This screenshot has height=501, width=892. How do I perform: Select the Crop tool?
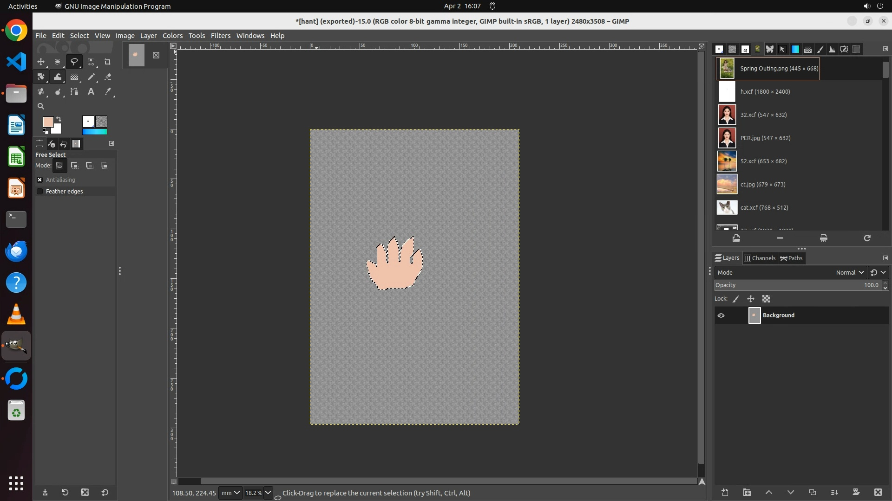[x=107, y=62]
